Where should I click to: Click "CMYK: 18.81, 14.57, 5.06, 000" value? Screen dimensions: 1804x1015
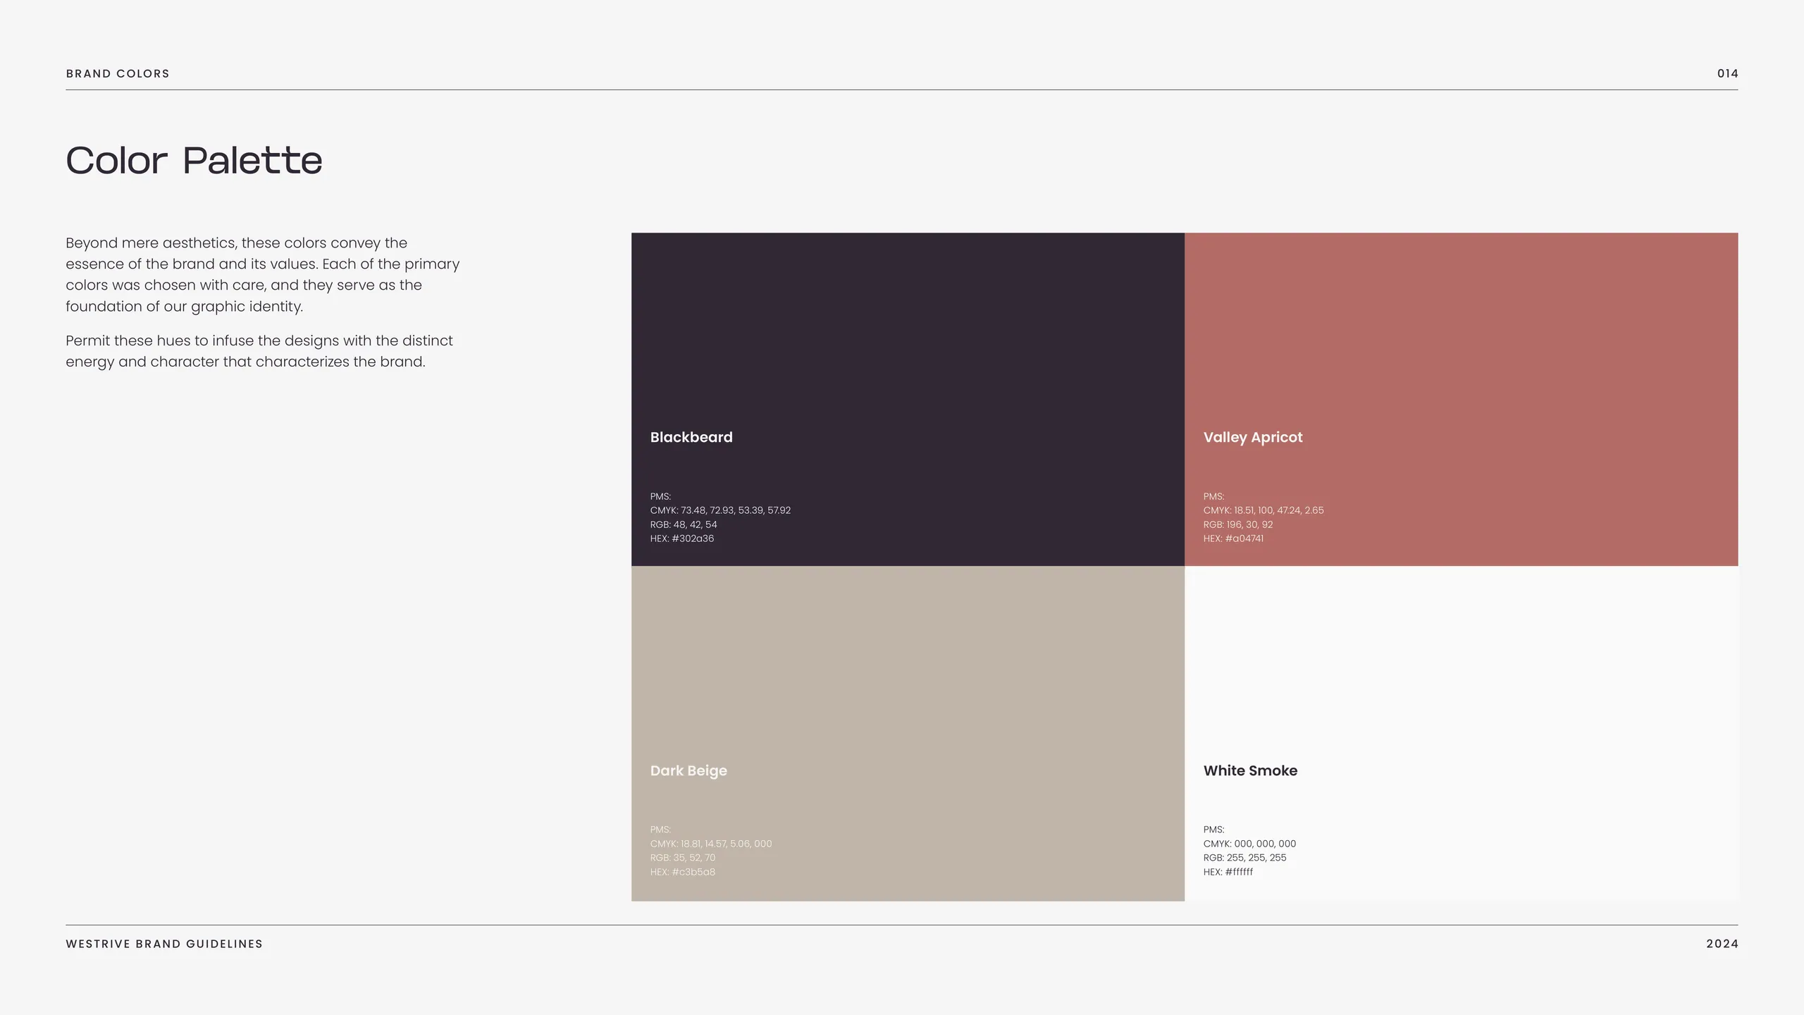pyautogui.click(x=711, y=844)
